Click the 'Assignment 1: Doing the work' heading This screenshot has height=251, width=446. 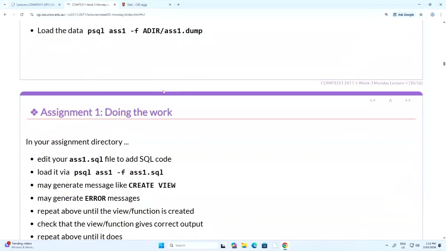106,112
